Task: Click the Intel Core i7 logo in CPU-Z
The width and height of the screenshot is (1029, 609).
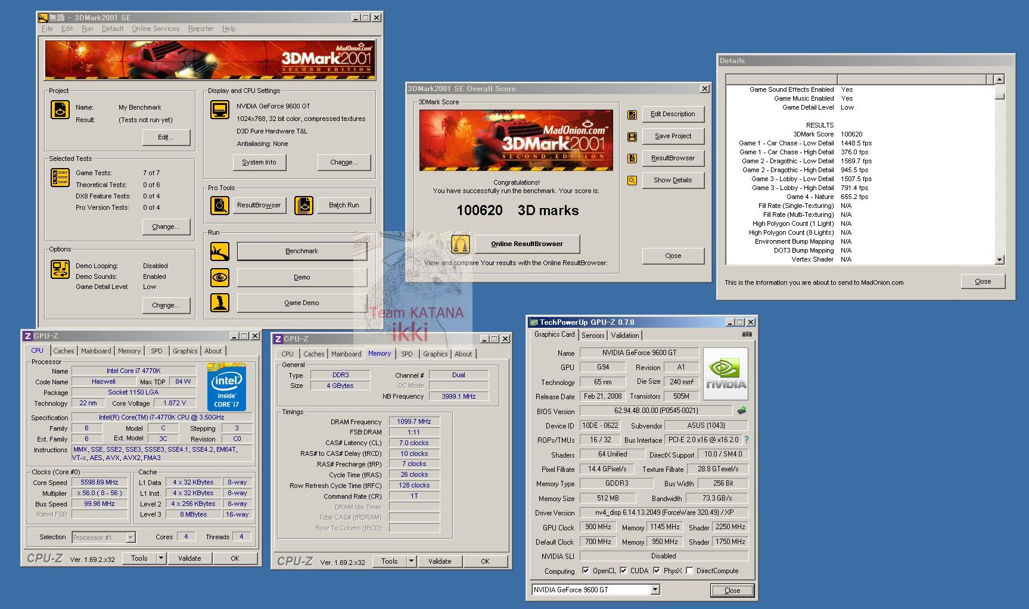Action: click(226, 388)
